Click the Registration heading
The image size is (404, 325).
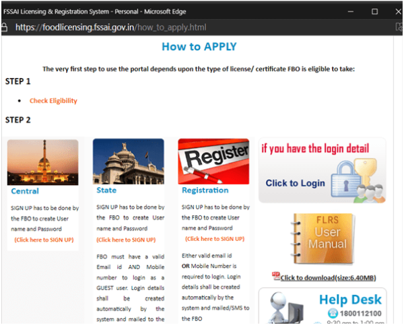pos(205,190)
